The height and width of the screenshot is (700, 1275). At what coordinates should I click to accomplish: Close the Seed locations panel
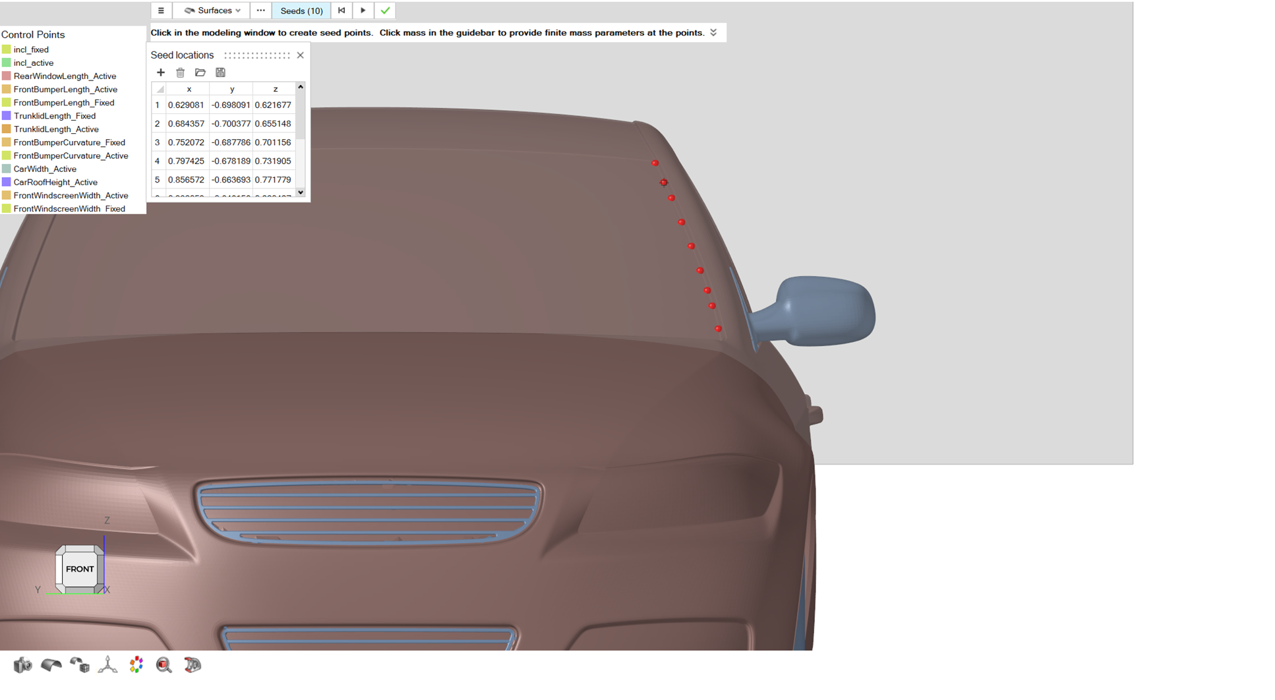(301, 55)
